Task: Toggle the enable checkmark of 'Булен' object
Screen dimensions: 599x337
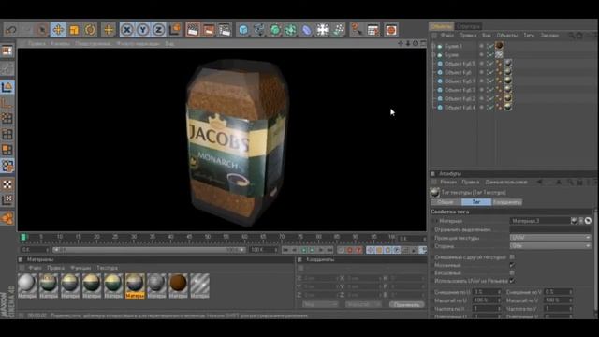Action: [x=490, y=54]
